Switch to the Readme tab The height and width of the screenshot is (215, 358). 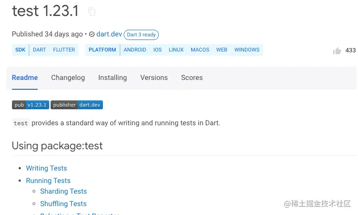pyautogui.click(x=25, y=78)
